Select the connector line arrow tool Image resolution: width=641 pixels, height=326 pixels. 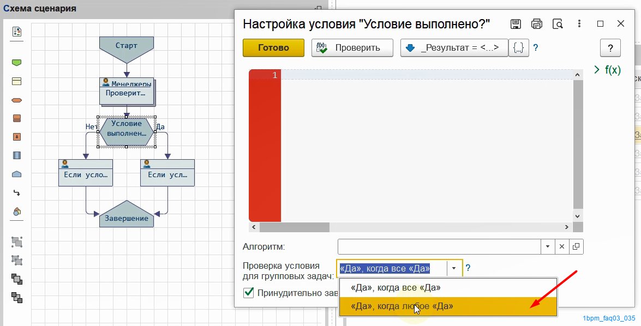[16, 192]
